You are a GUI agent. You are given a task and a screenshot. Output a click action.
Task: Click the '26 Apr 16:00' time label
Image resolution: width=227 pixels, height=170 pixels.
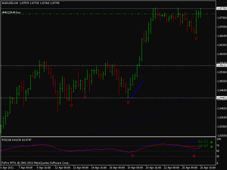[208, 168]
